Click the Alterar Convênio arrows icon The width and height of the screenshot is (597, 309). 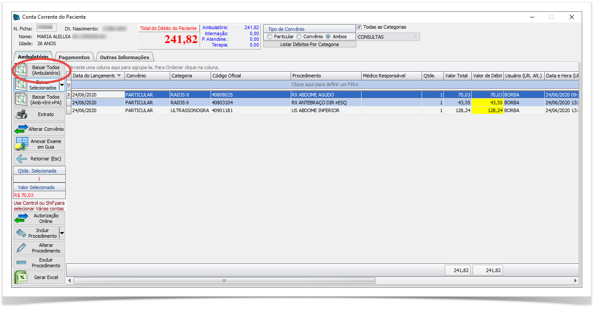(21, 130)
